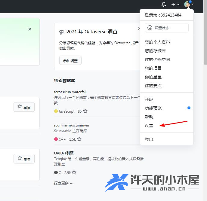Click the user avatar menu
The height and width of the screenshot is (201, 207).
pyautogui.click(x=189, y=4)
